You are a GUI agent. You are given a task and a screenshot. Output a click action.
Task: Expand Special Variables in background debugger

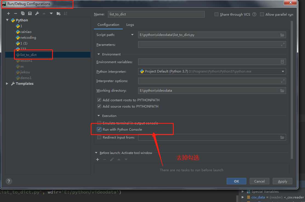[243, 192]
